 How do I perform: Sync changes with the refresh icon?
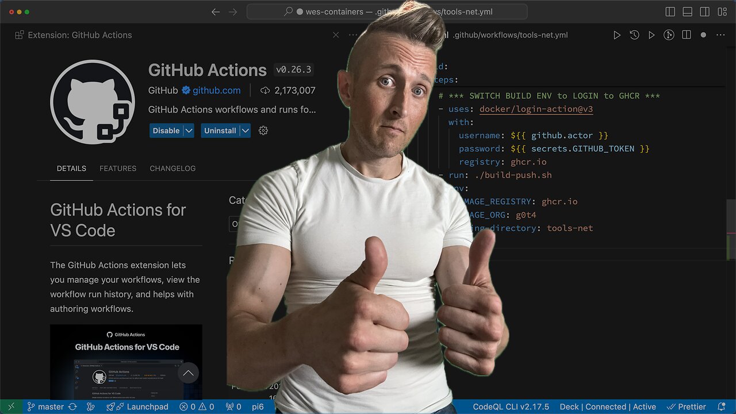point(73,407)
